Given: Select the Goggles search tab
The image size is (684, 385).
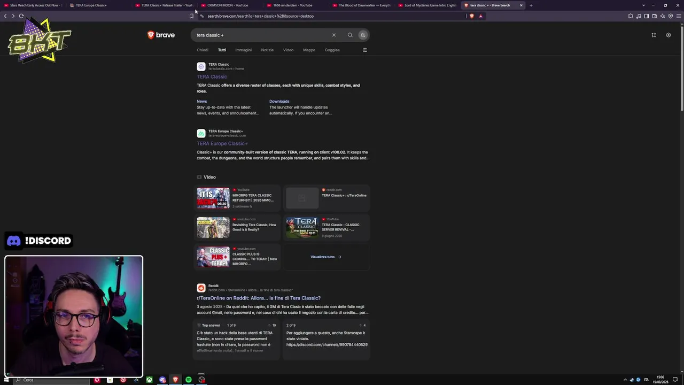Looking at the screenshot, I should tap(332, 50).
